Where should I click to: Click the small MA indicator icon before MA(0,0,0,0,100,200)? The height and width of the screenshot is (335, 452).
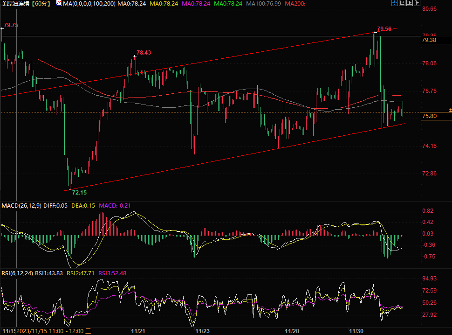(58, 3)
